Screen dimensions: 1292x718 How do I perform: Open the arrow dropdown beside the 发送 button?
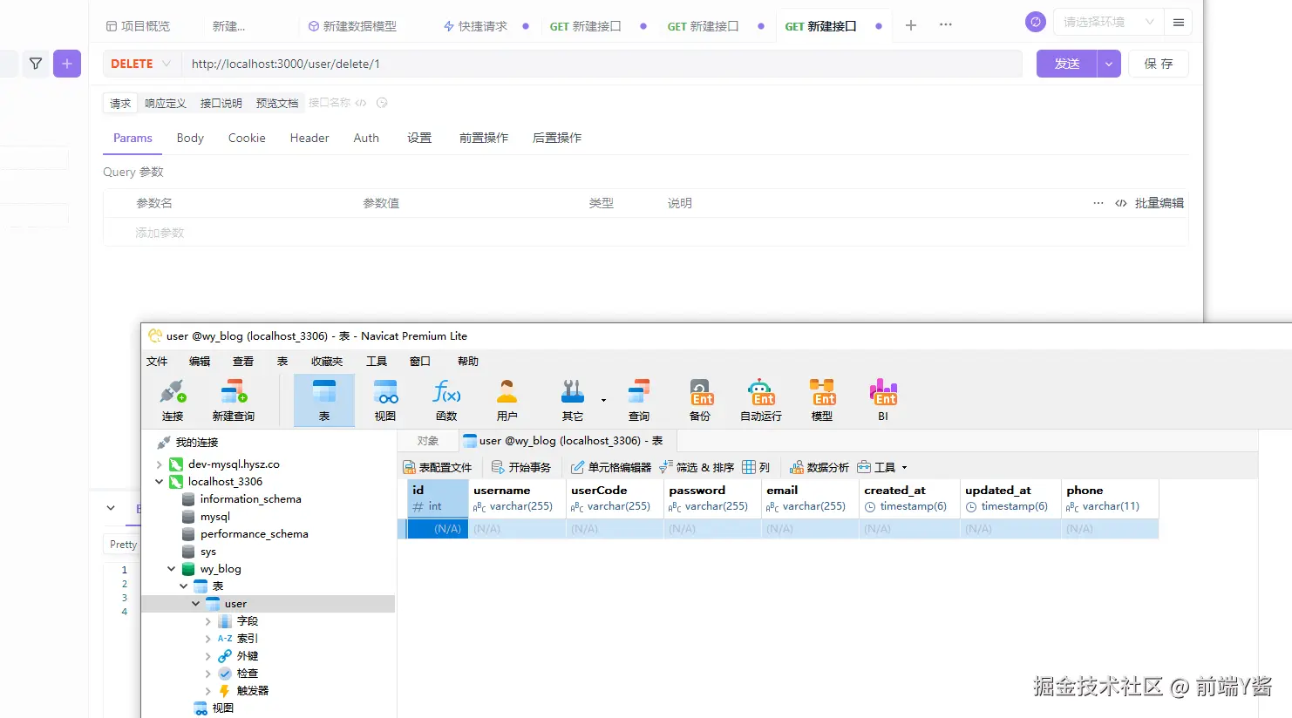[1109, 64]
